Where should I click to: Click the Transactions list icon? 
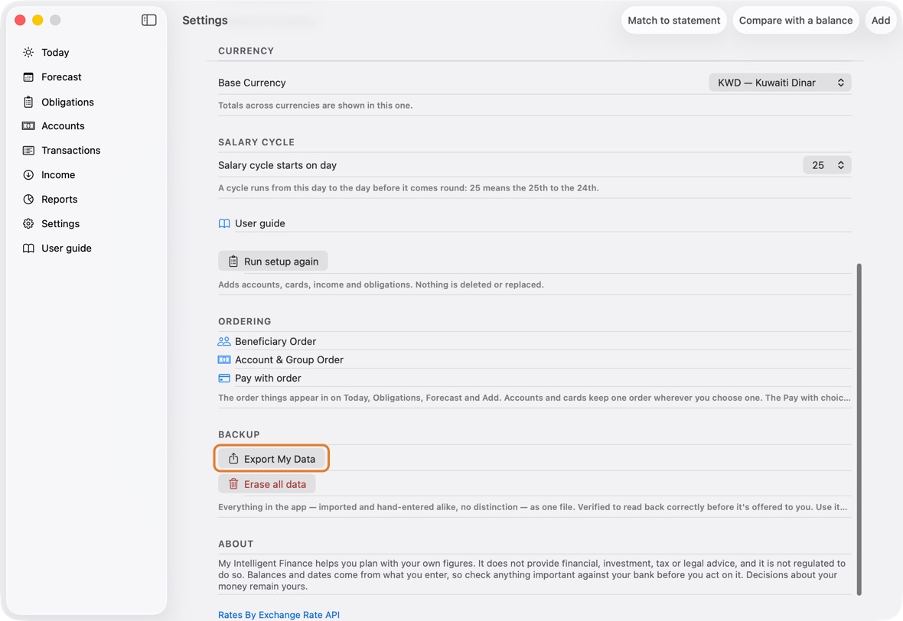pyautogui.click(x=28, y=150)
